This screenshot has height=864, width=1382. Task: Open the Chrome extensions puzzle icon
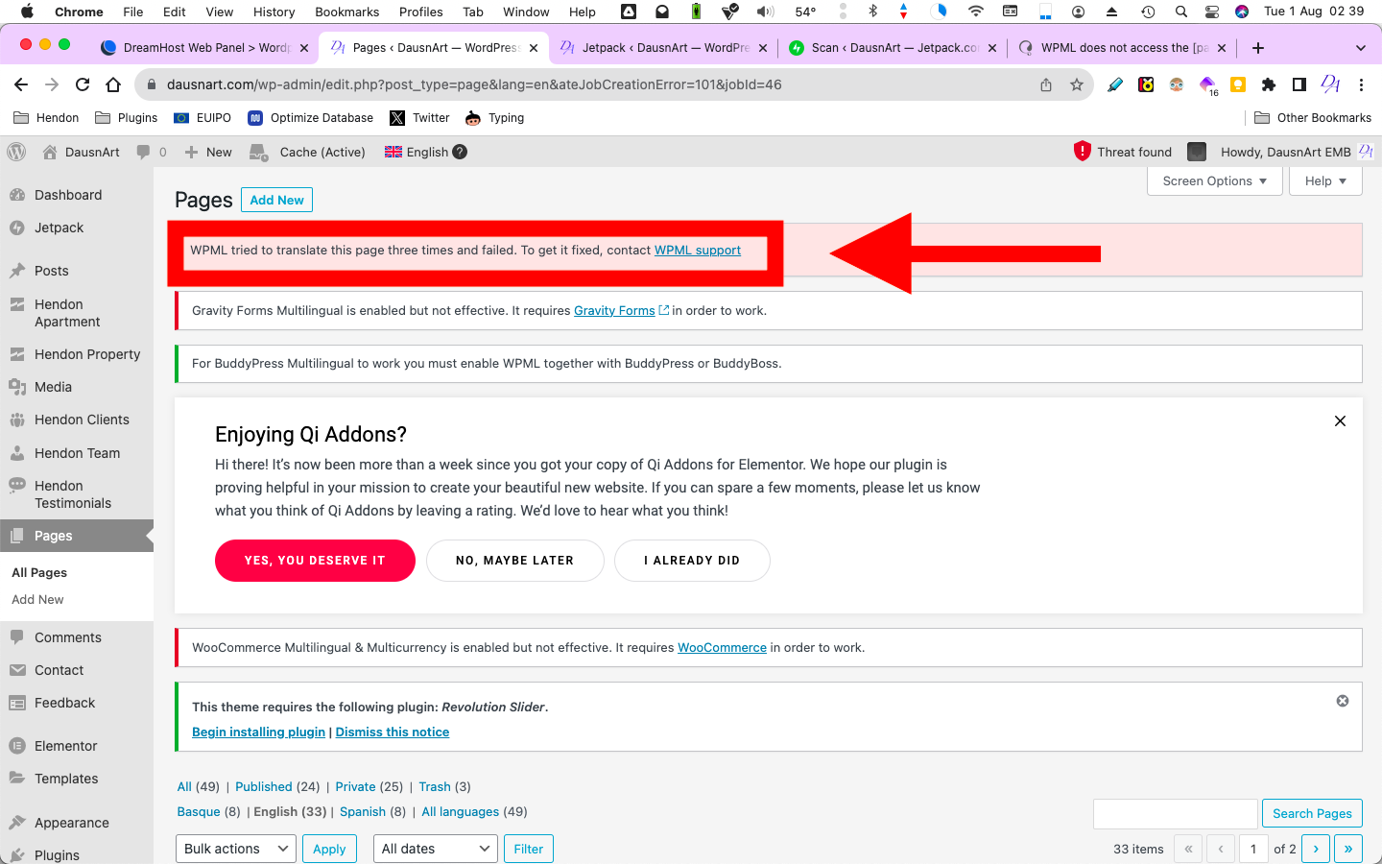tap(1269, 84)
